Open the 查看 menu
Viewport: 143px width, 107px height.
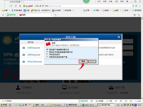105,1
